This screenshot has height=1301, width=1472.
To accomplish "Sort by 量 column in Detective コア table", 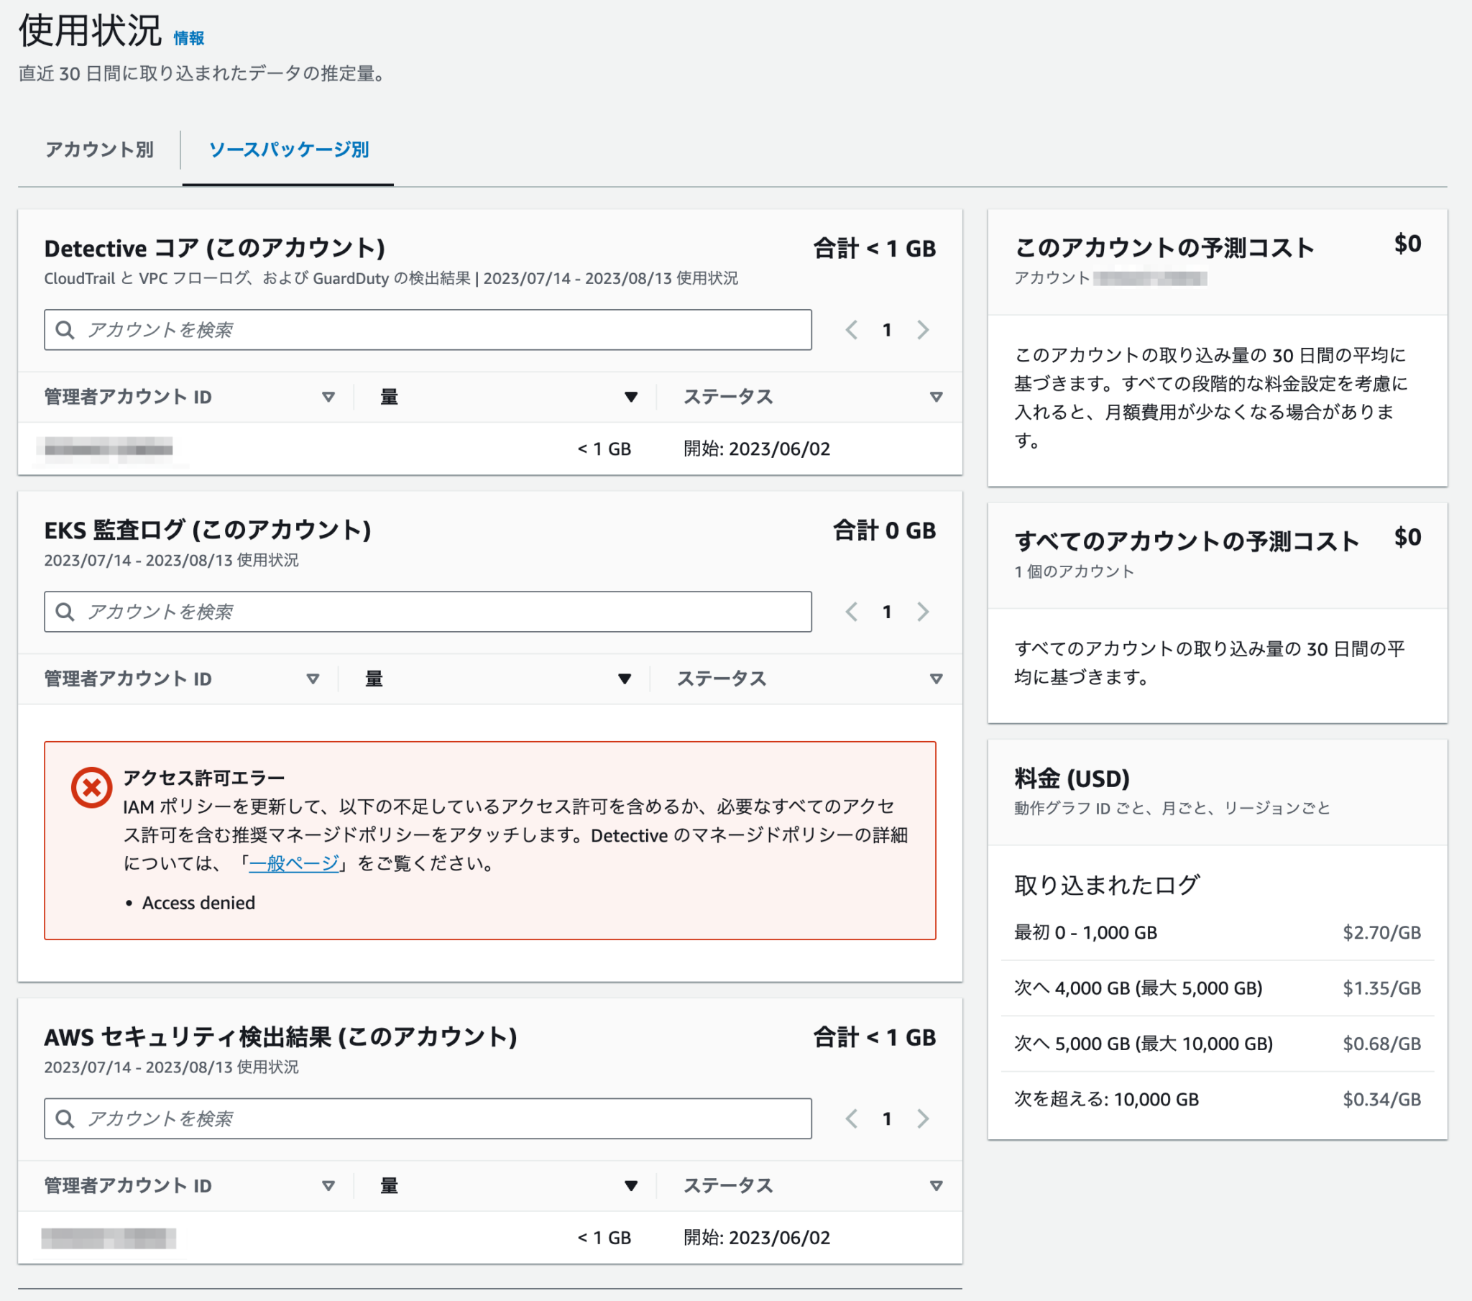I will (x=632, y=396).
